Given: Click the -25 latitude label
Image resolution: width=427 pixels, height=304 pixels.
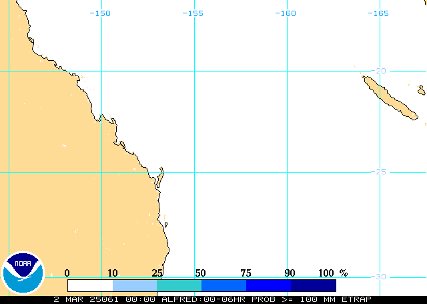Looking at the screenshot, I should tap(378, 172).
